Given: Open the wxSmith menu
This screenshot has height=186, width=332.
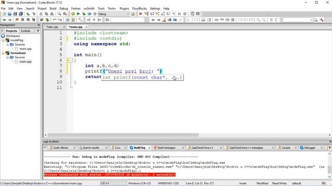Looking at the screenshot, I should tap(89, 8).
